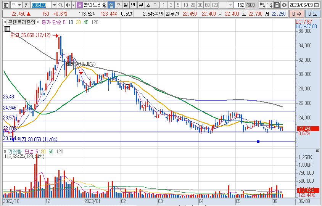Click the small square after the 콘텐트리중앙 legend
Viewport: 322px width, 206px height.
tap(38, 22)
